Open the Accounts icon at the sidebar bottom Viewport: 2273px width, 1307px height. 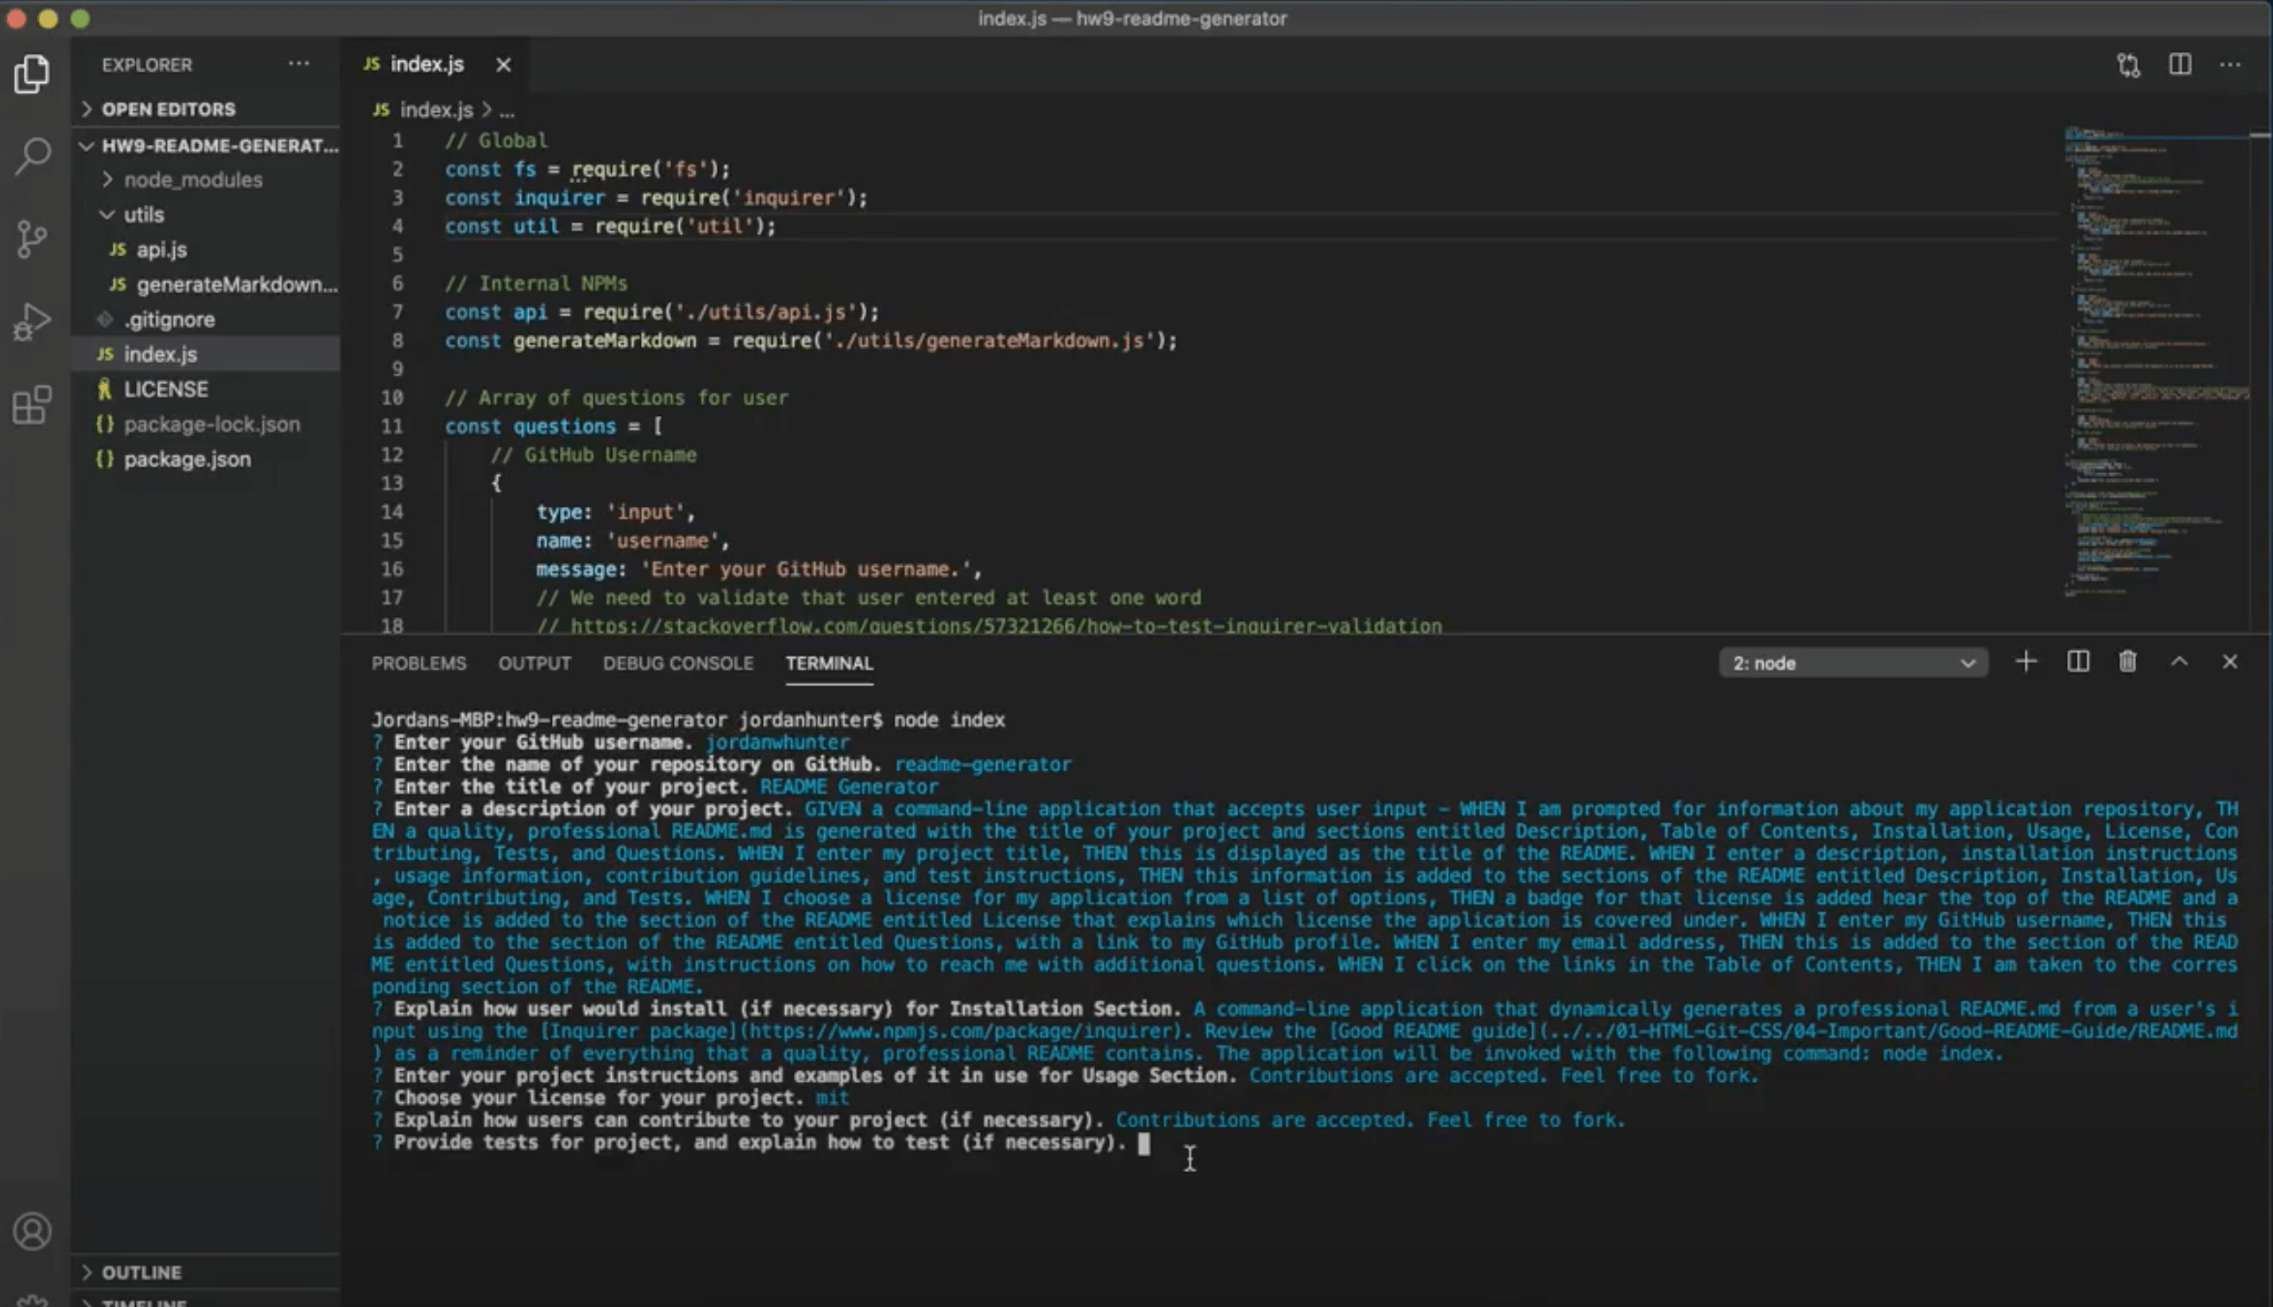pyautogui.click(x=33, y=1231)
